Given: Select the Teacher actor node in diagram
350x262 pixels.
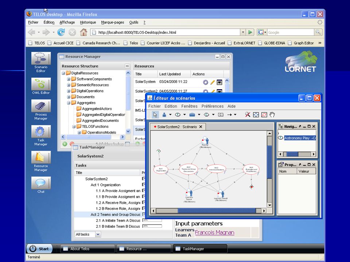Looking at the screenshot, I should click(x=205, y=141).
